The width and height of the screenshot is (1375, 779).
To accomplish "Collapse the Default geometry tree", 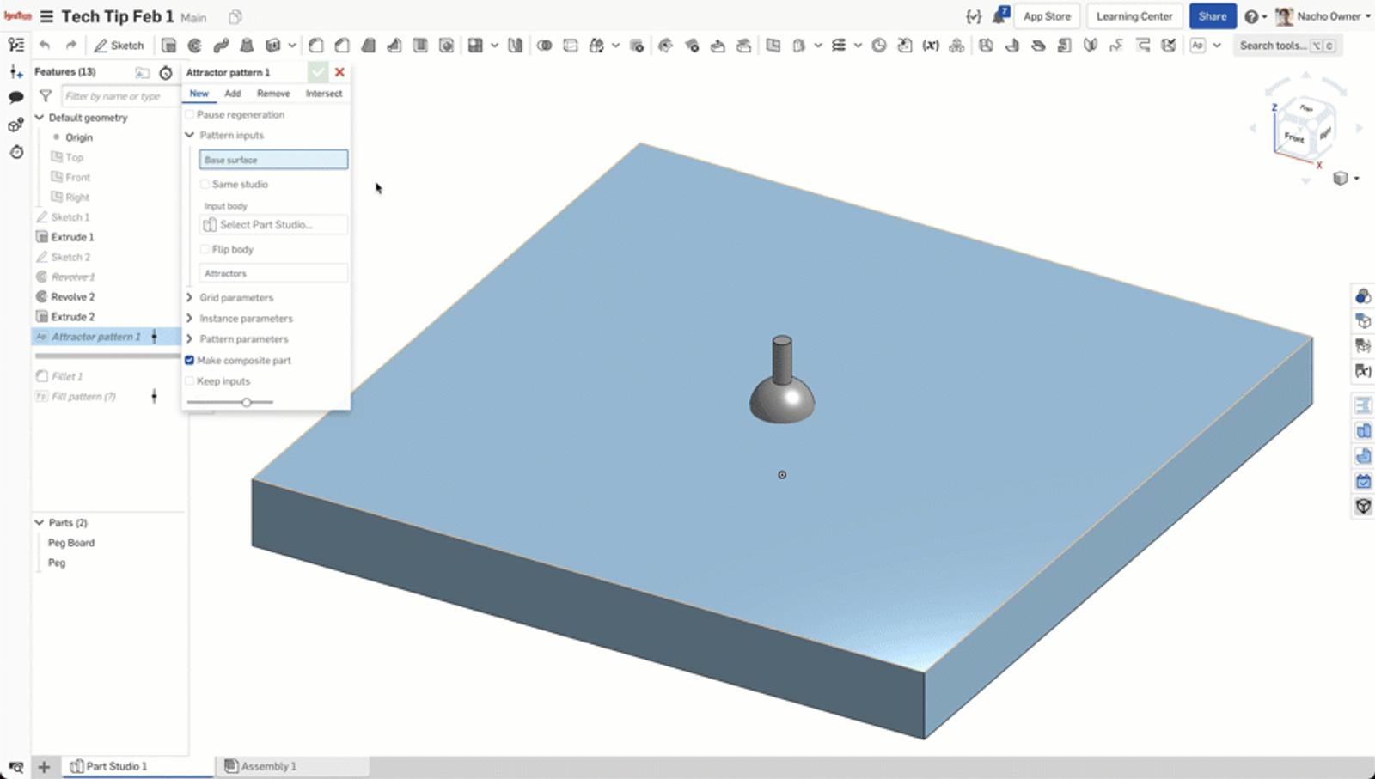I will 40,118.
